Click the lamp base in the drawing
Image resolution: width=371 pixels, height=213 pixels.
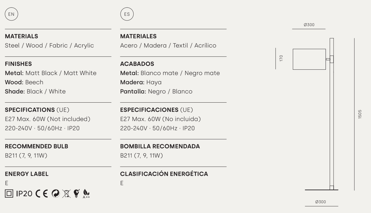(x=321, y=189)
